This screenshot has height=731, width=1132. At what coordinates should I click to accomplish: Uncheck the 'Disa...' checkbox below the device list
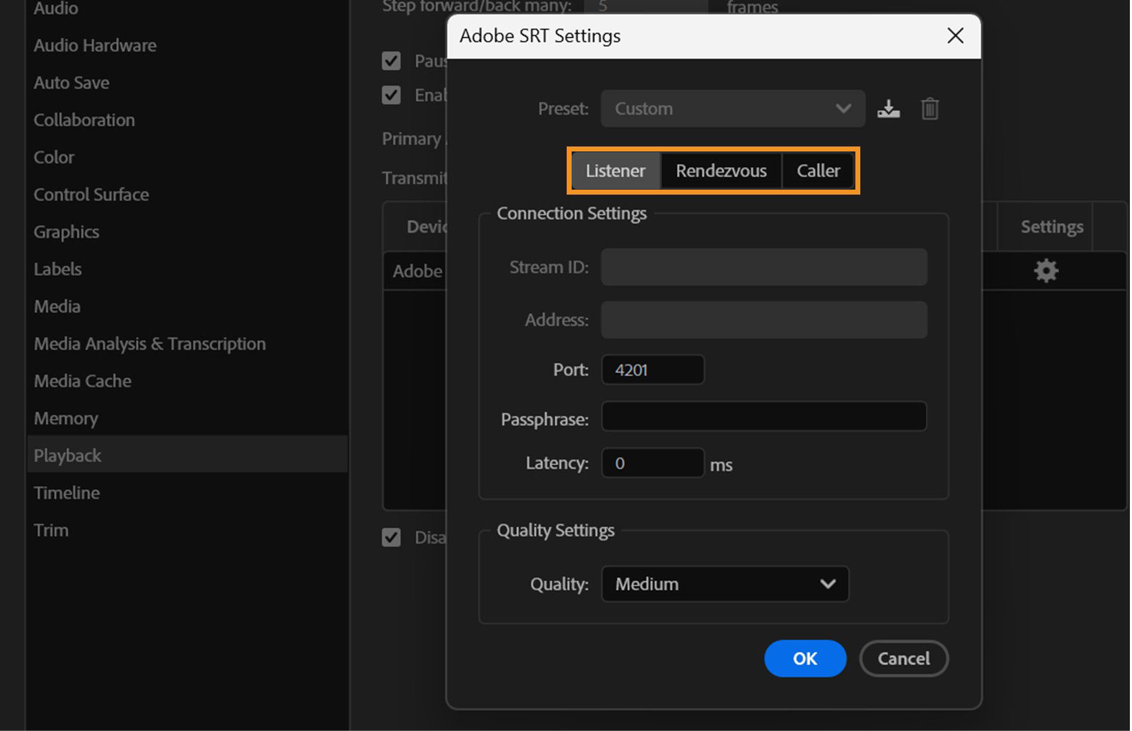[x=392, y=537]
